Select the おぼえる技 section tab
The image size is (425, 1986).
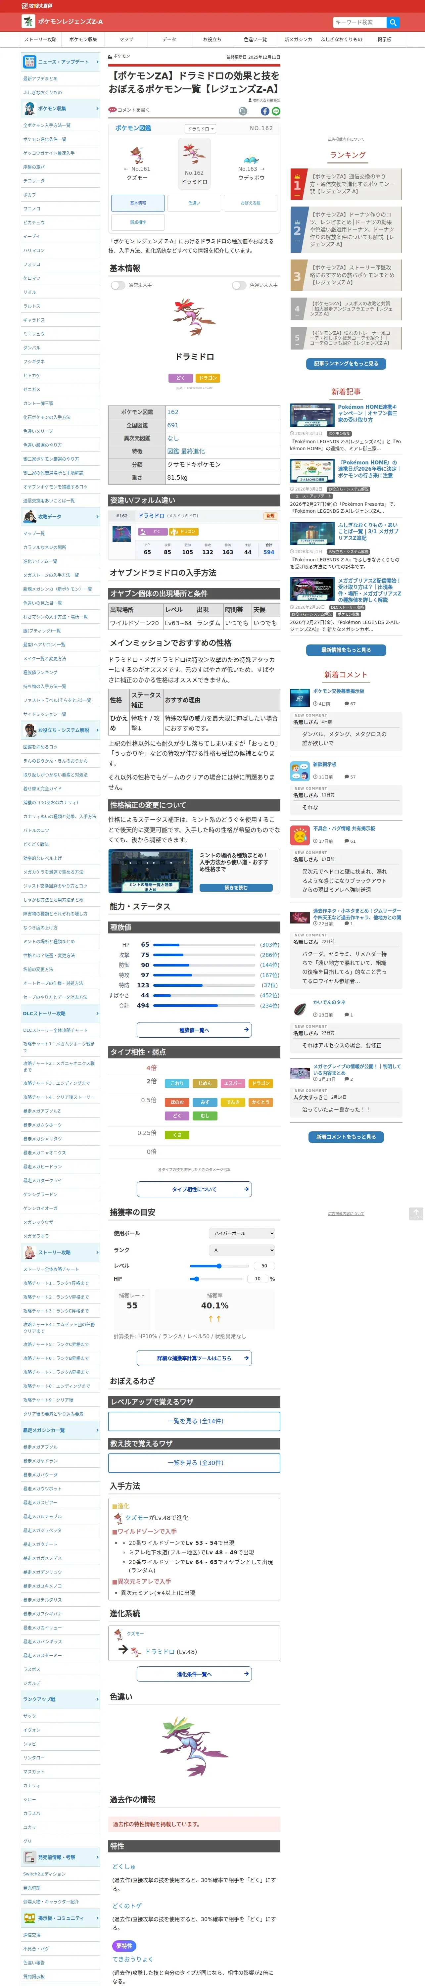(251, 203)
